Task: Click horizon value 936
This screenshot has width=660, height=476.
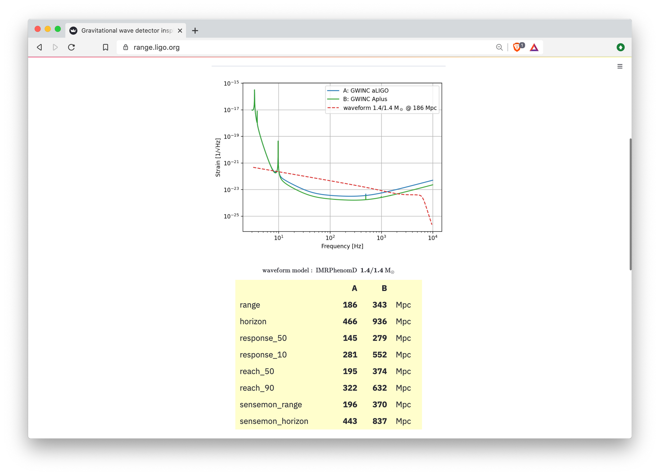Action: [x=379, y=321]
